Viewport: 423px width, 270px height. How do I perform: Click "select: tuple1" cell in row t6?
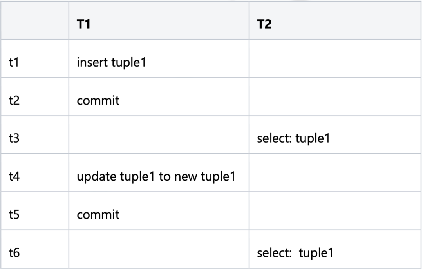pos(295,252)
